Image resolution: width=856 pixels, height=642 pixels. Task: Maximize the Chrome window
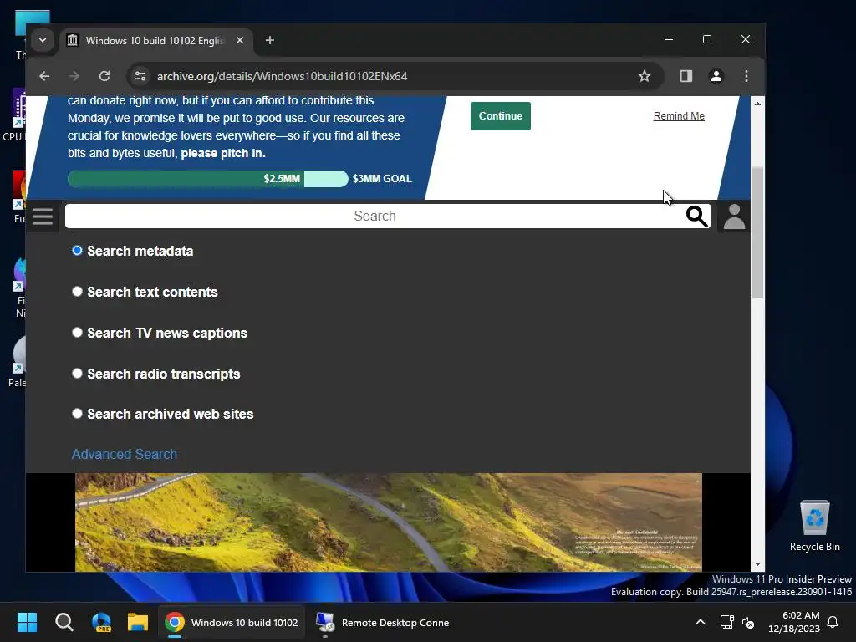[707, 39]
